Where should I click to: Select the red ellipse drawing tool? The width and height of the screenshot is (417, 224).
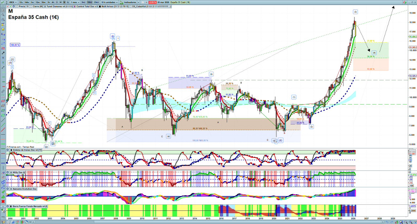[x=3, y=101]
